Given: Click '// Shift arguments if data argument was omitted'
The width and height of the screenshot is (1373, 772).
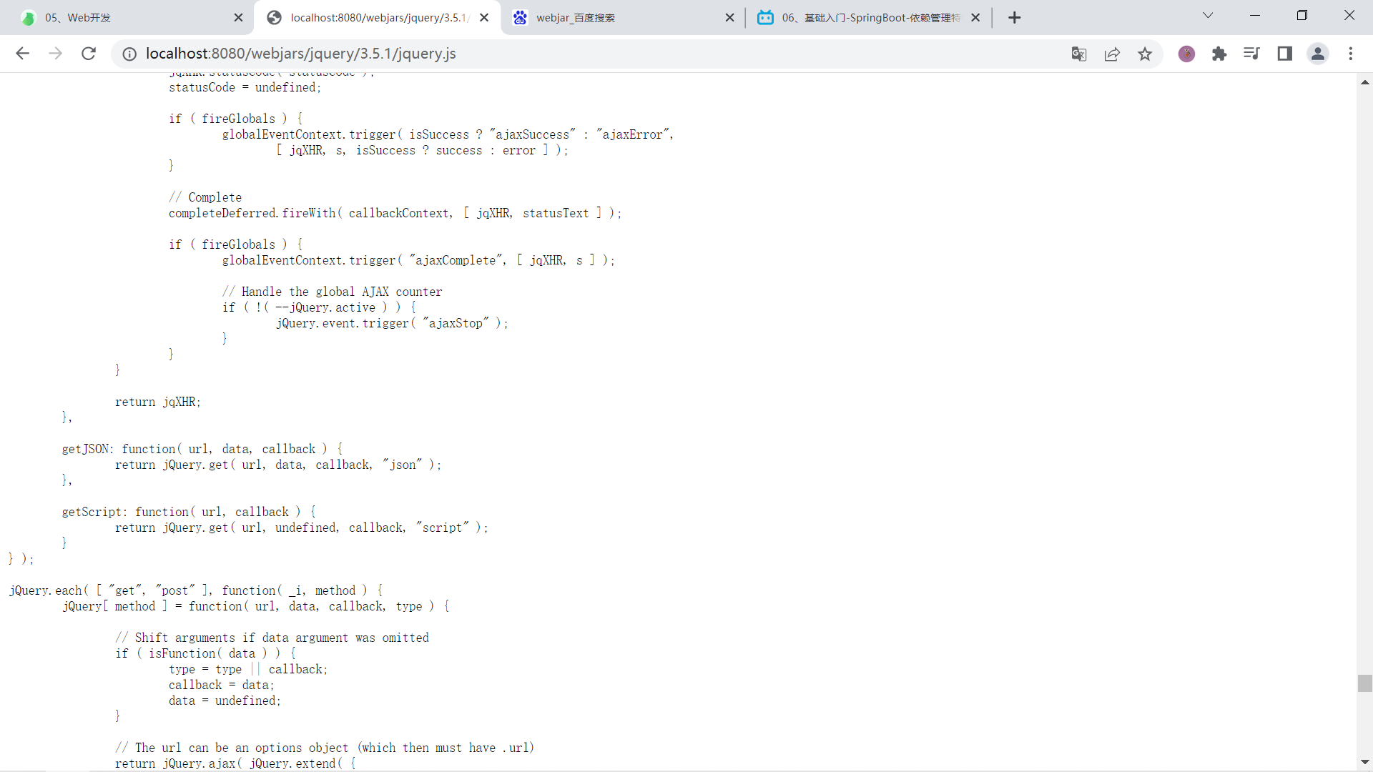Looking at the screenshot, I should 272,638.
